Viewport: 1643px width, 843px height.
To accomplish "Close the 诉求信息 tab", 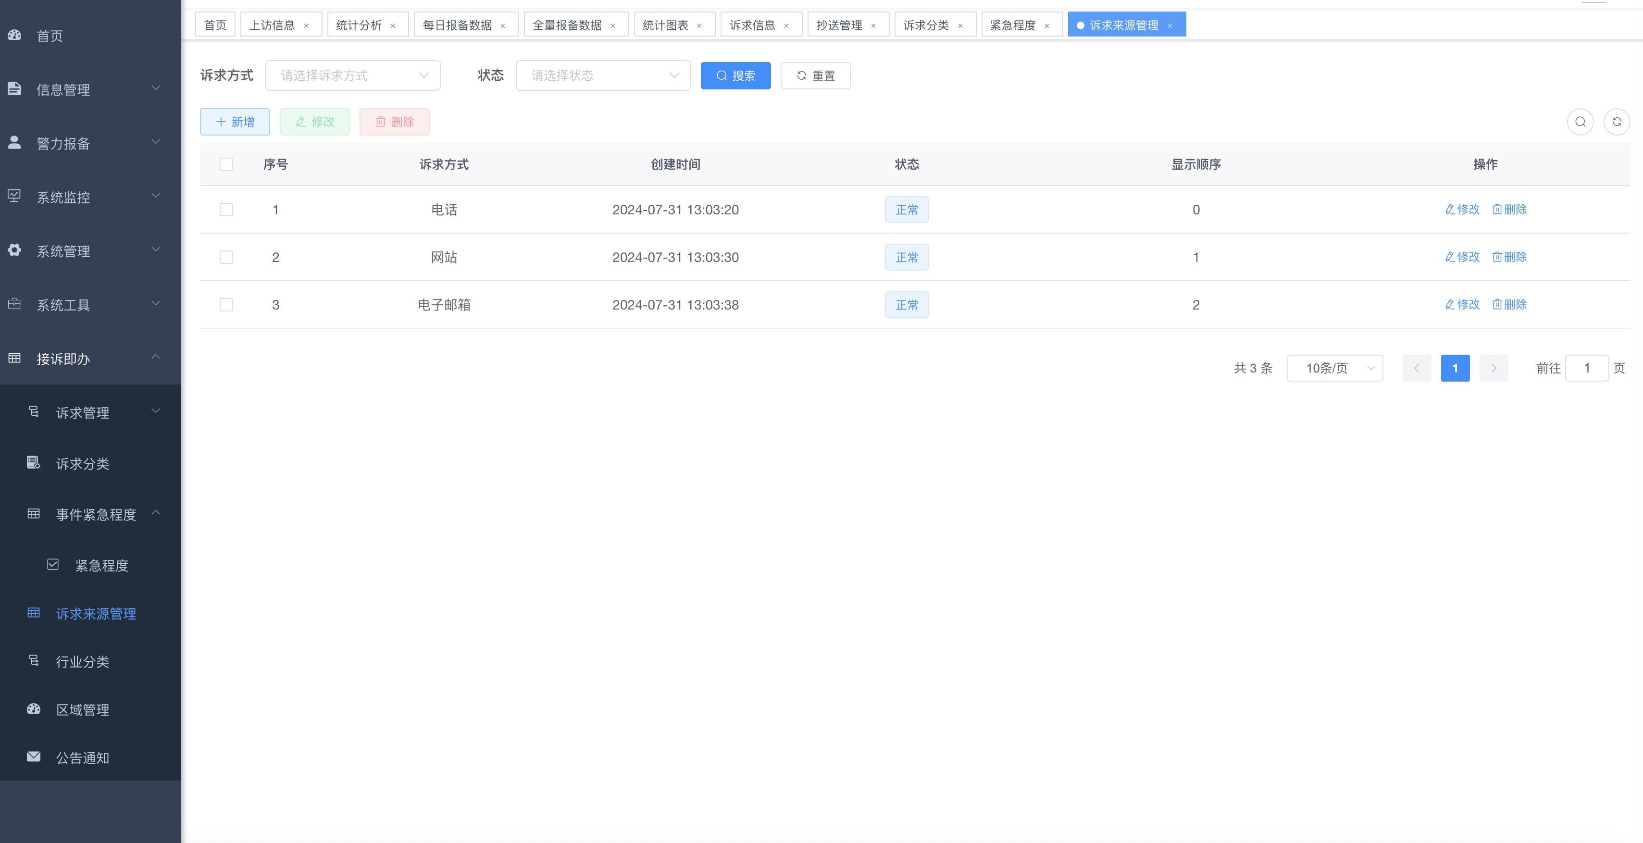I will point(786,25).
